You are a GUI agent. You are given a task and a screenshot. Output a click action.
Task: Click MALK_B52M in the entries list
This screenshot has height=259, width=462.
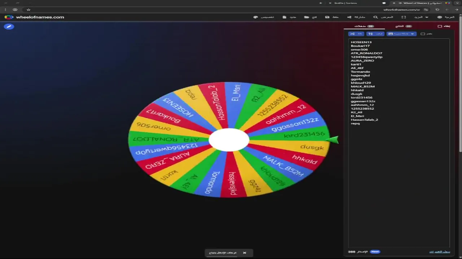point(363,86)
